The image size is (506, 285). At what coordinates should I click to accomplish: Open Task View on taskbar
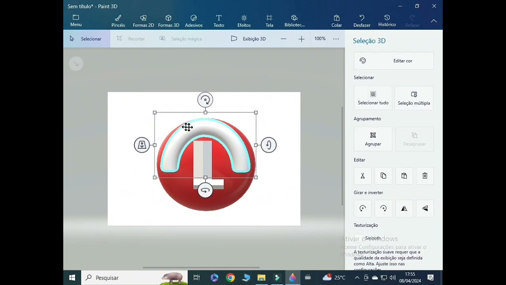[x=196, y=277]
